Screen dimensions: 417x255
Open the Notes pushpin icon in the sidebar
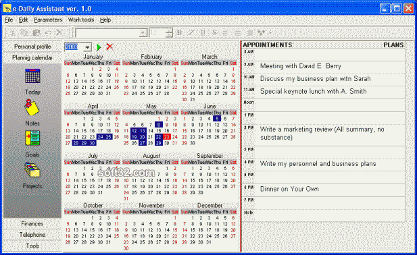pyautogui.click(x=32, y=107)
